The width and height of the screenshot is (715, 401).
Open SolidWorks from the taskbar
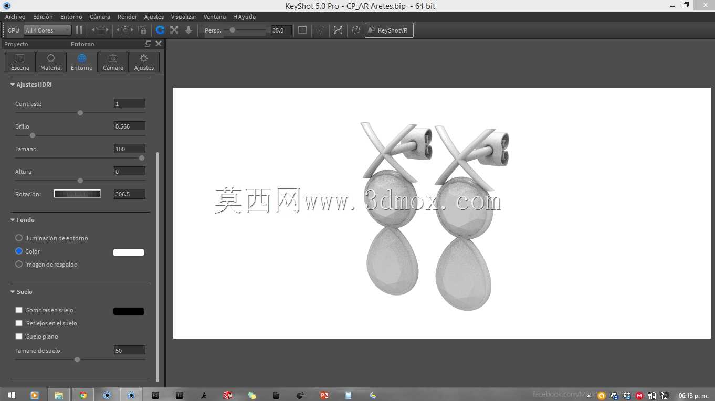tap(228, 395)
